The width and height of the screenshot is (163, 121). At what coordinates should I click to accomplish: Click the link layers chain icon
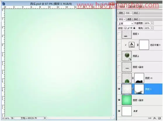coord(150,118)
